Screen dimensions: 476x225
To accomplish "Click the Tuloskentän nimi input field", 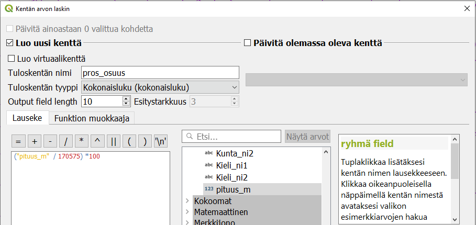I will pyautogui.click(x=160, y=73).
